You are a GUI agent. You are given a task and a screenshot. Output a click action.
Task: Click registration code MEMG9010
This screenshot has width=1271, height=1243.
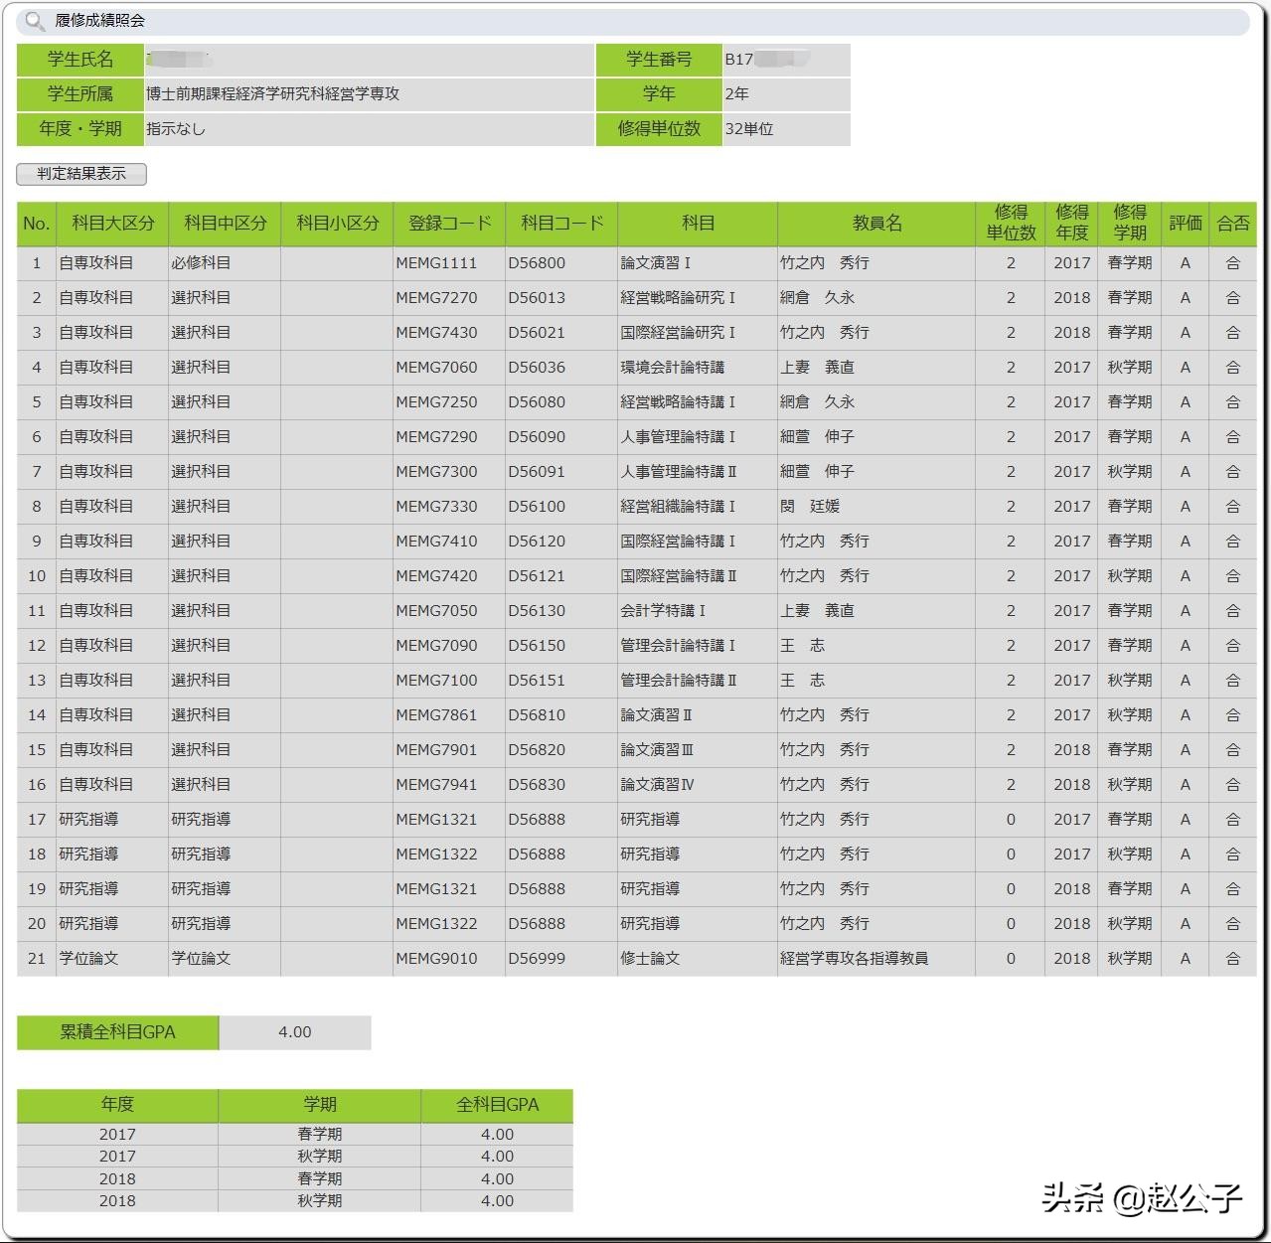coord(436,959)
